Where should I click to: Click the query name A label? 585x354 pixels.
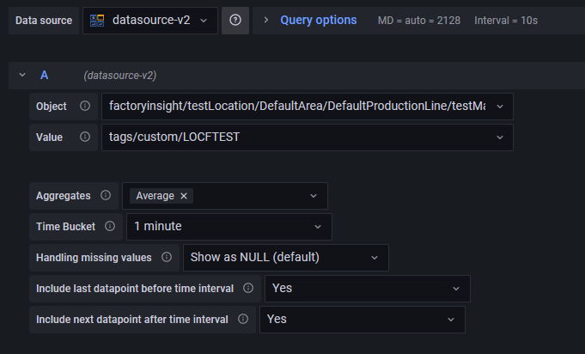point(44,76)
